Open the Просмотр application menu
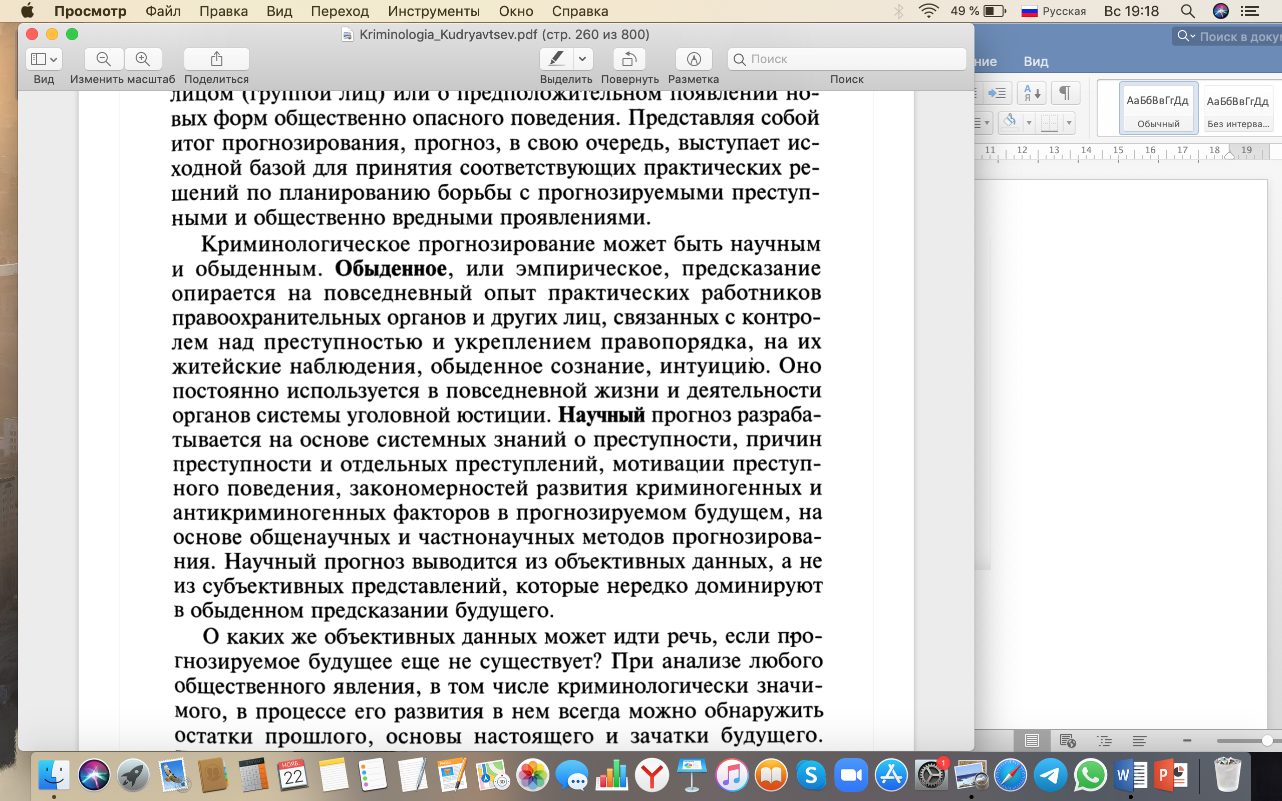 (91, 11)
